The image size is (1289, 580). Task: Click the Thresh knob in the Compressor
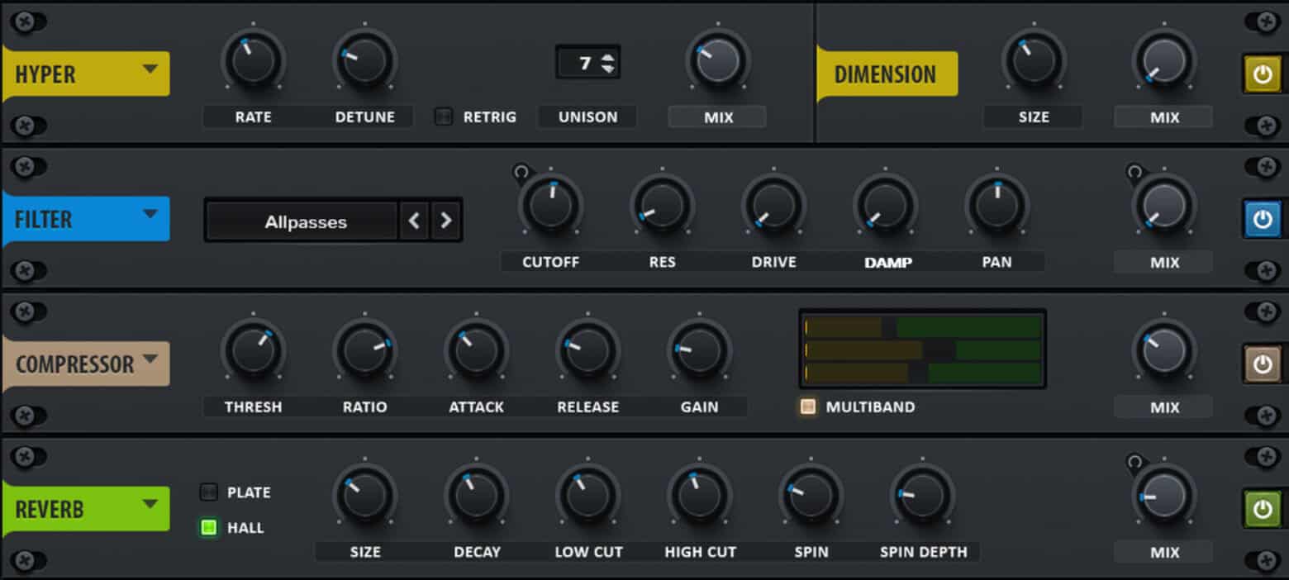[x=253, y=349]
